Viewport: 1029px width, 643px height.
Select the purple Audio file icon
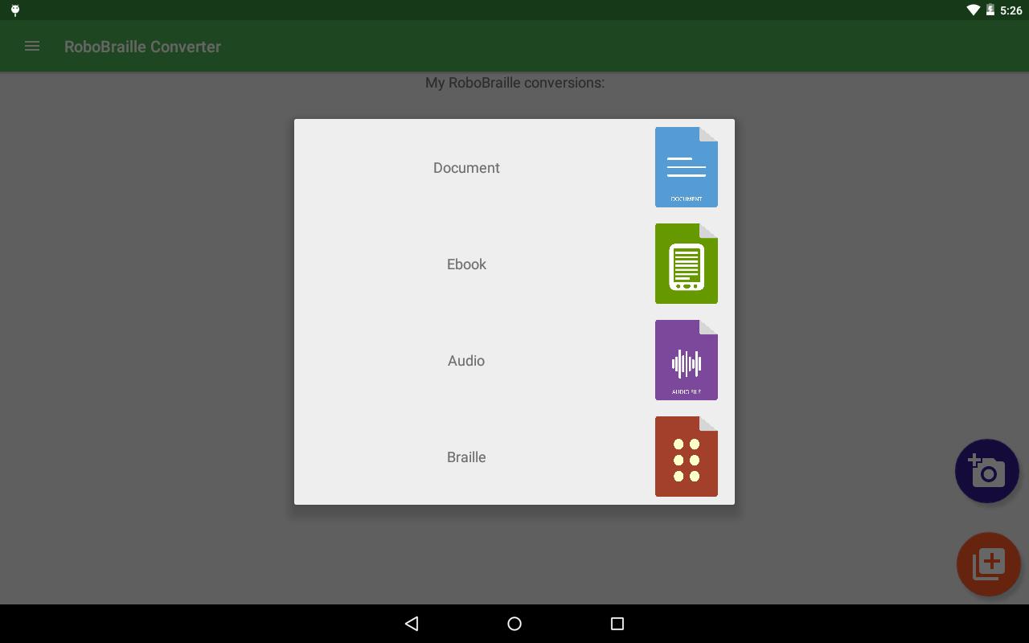click(x=687, y=360)
